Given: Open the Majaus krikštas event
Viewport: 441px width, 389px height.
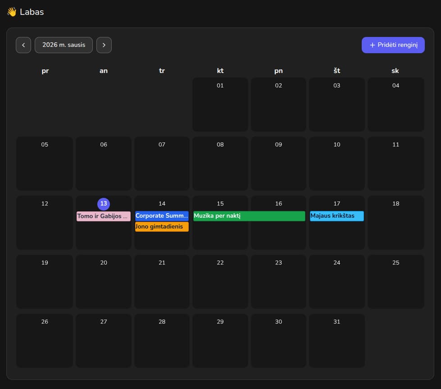Looking at the screenshot, I should [x=336, y=216].
